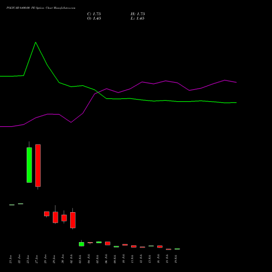Image resolution: width=272 pixels, height=272 pixels.
Task: Select the tall red candle for 27 Jan
Action: (x=38, y=165)
